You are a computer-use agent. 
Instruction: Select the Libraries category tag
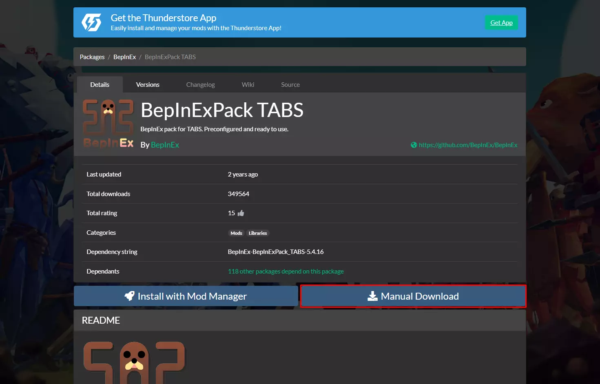[258, 233]
